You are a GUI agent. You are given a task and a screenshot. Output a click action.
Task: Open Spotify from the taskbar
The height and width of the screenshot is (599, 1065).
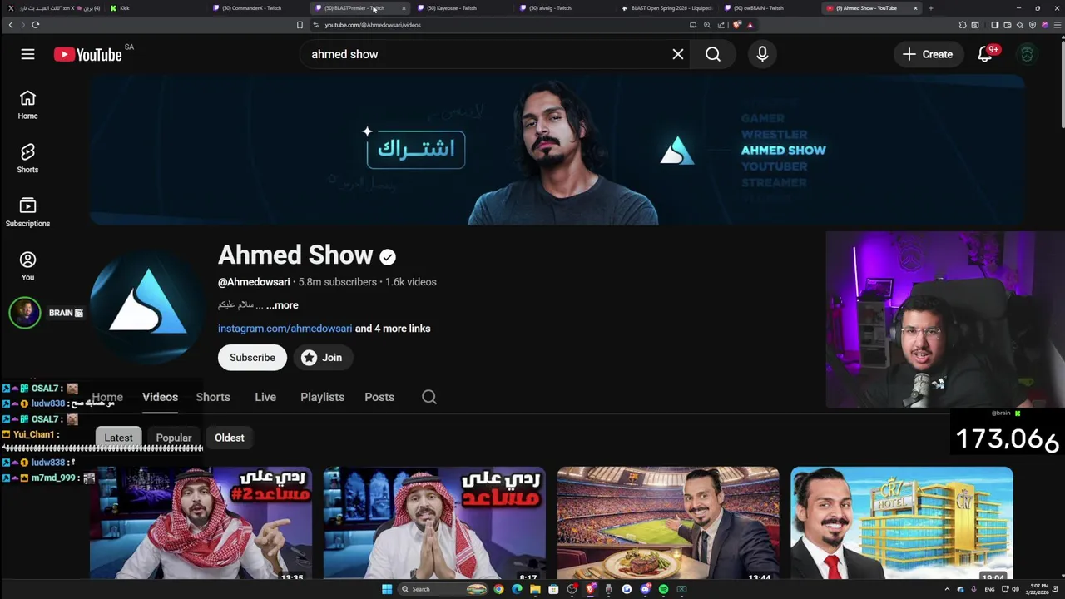(663, 589)
